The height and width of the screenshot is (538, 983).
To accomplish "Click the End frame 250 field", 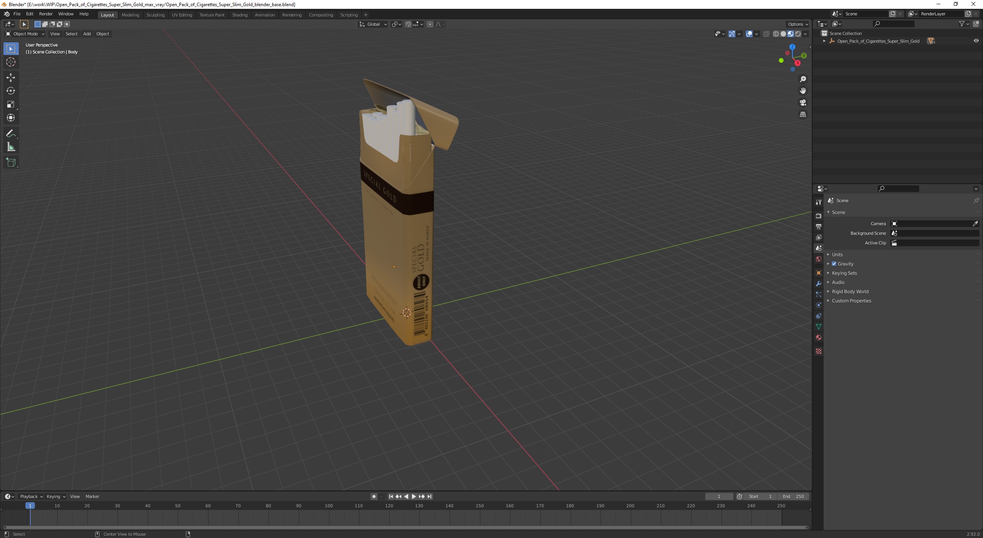I will 793,496.
